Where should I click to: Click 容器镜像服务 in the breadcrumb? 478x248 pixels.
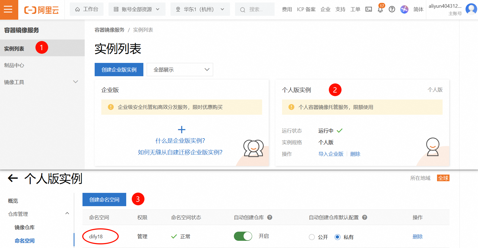point(110,30)
